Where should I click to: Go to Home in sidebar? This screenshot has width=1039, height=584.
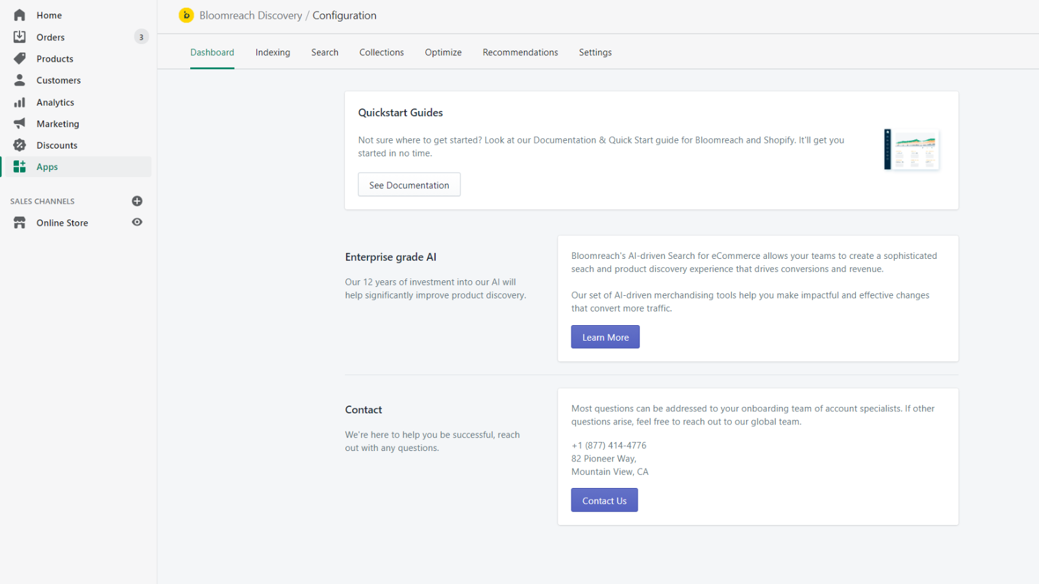(49, 15)
